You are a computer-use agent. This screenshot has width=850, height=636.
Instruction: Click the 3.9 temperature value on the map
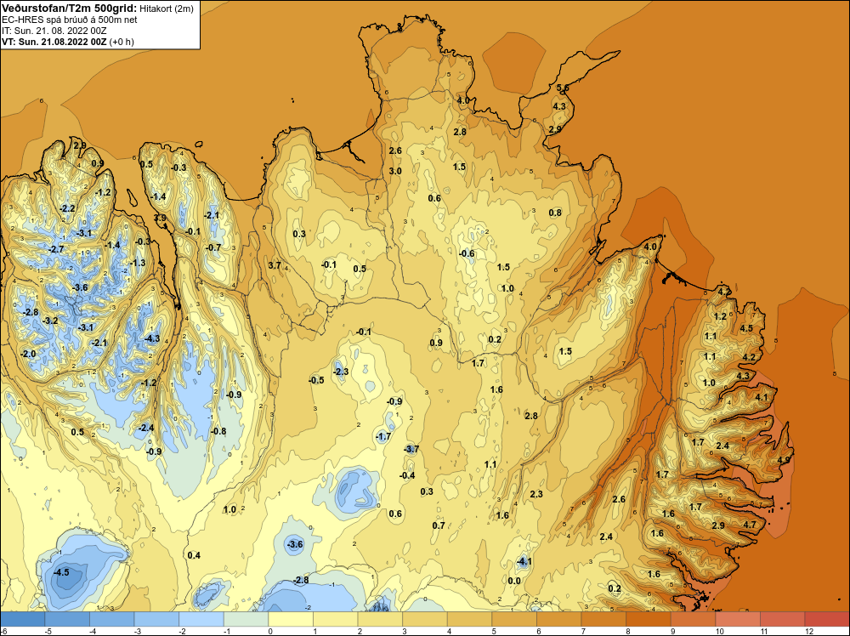pyautogui.click(x=160, y=218)
